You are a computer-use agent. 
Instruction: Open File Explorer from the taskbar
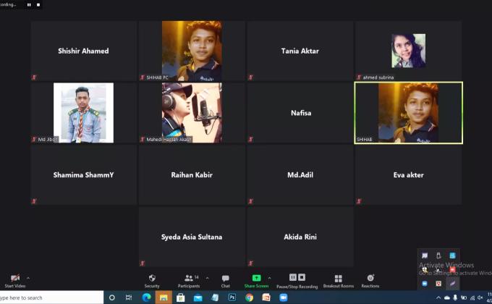[164, 297]
